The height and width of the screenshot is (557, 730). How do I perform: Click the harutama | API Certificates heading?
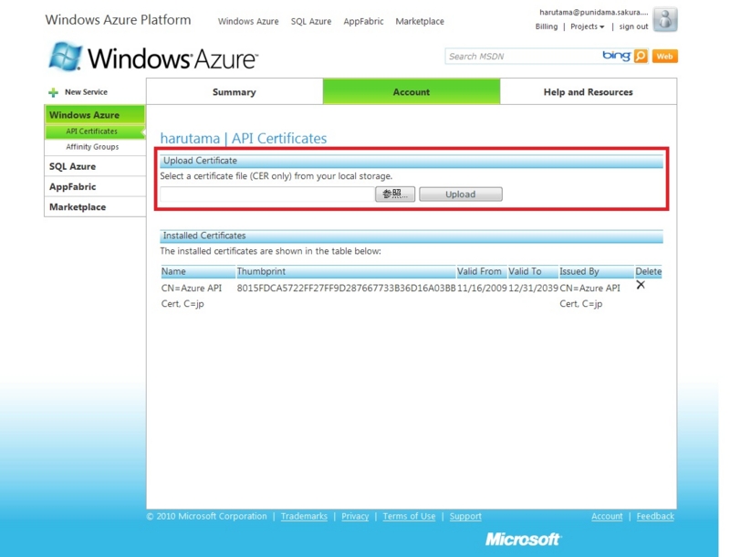(244, 138)
